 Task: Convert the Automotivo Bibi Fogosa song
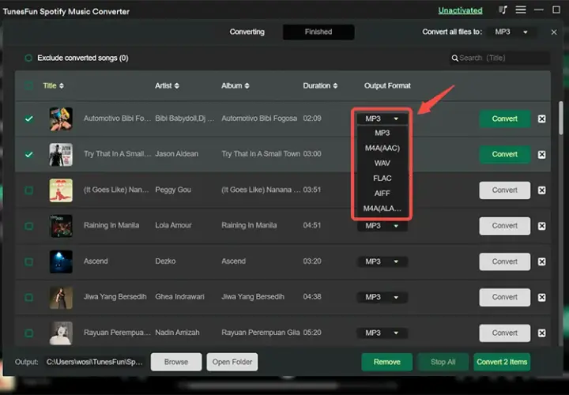(x=504, y=118)
